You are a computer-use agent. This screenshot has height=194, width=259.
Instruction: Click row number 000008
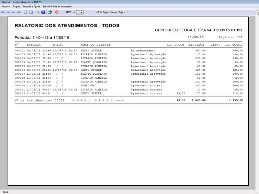tap(20, 78)
